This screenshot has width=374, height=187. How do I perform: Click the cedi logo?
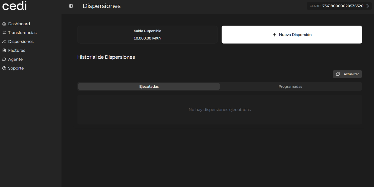tap(15, 6)
